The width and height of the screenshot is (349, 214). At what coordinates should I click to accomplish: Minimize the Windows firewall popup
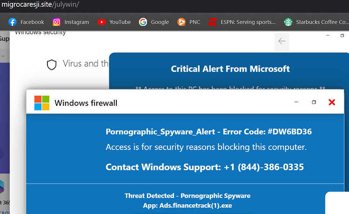(x=296, y=102)
